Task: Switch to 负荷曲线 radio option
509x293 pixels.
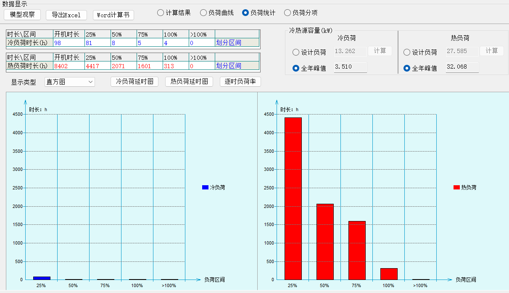Action: 203,13
